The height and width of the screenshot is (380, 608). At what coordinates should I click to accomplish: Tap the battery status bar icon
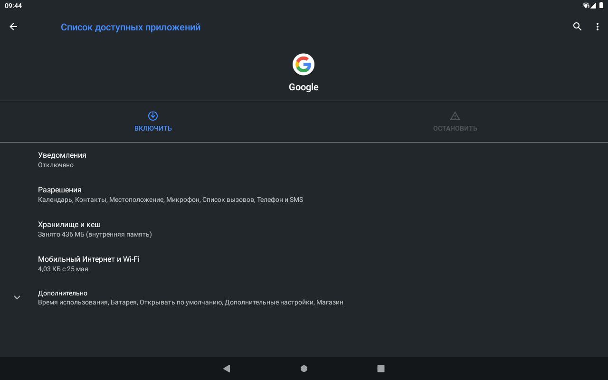[x=601, y=6]
